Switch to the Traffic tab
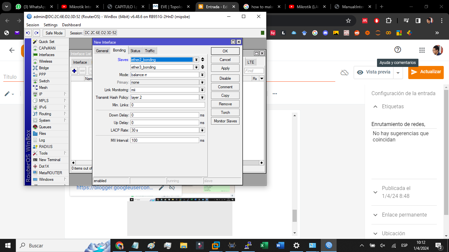 [150, 51]
